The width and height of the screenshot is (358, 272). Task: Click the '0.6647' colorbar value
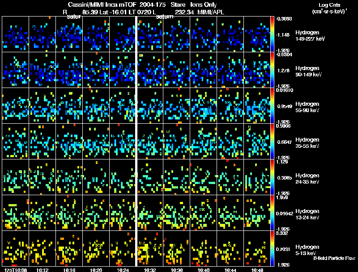click(x=285, y=142)
